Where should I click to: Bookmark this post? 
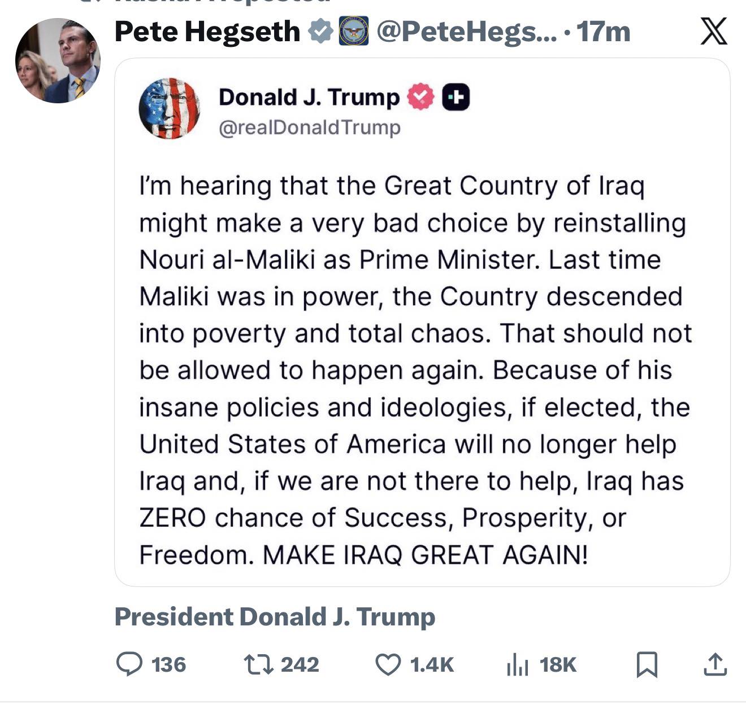point(647,664)
